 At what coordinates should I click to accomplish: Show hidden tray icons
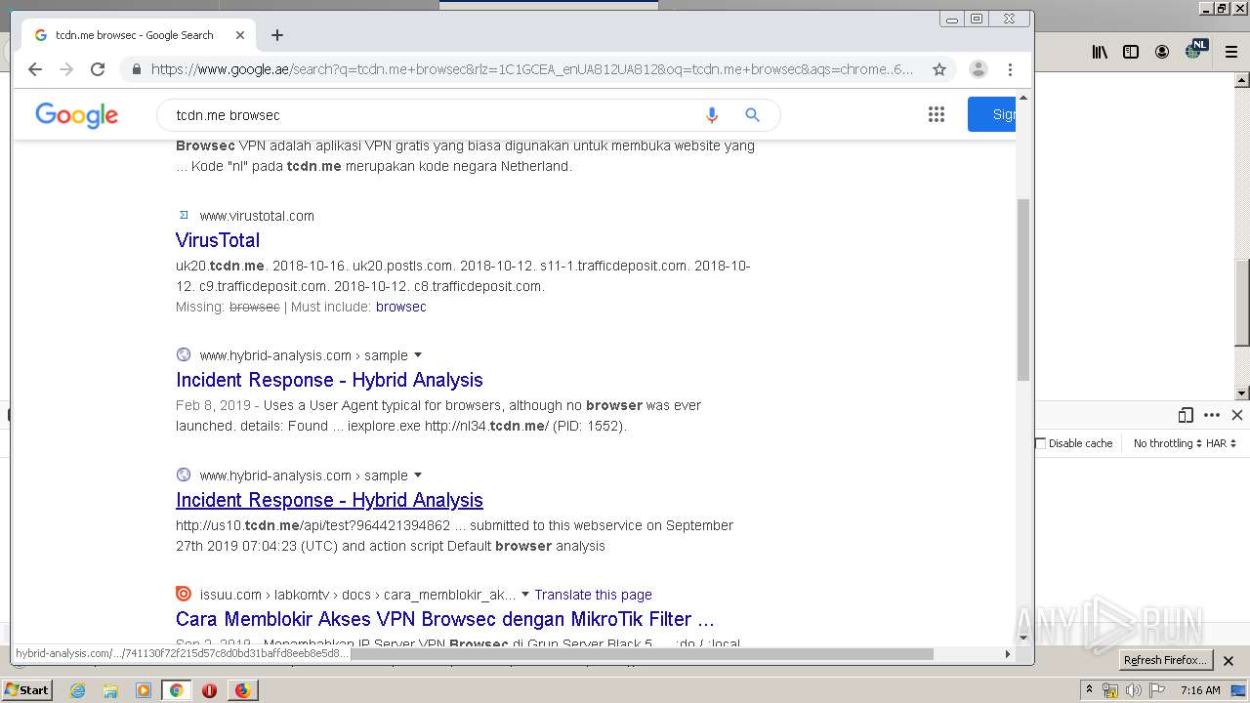[x=1090, y=690]
